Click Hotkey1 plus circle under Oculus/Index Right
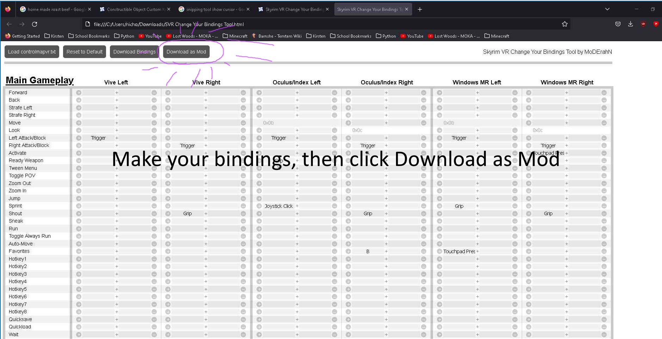The image size is (662, 339). [x=348, y=259]
